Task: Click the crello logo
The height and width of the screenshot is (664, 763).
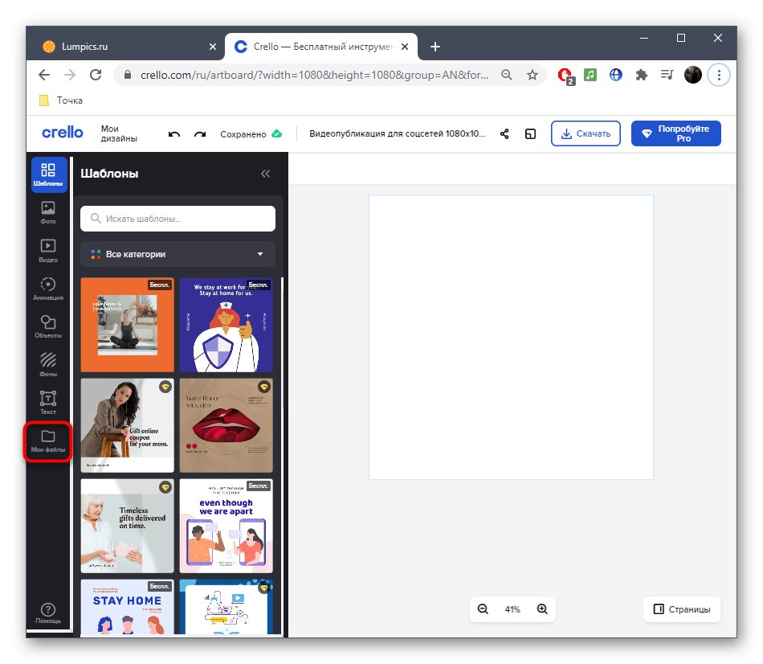Action: click(63, 132)
